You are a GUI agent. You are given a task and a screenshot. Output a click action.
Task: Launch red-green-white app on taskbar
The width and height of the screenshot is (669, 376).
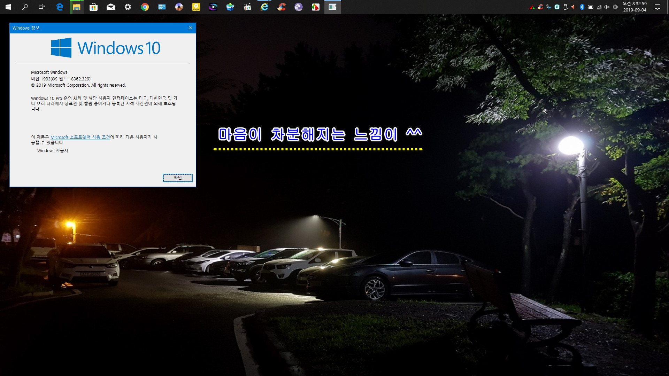(316, 7)
